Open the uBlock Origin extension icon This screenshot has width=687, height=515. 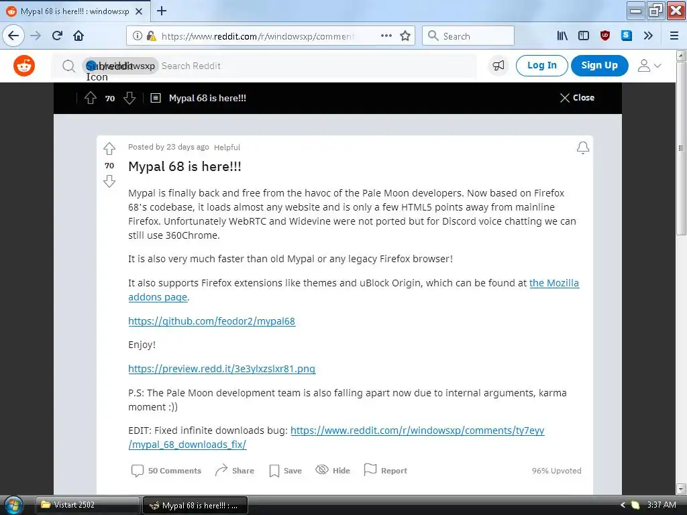[605, 36]
